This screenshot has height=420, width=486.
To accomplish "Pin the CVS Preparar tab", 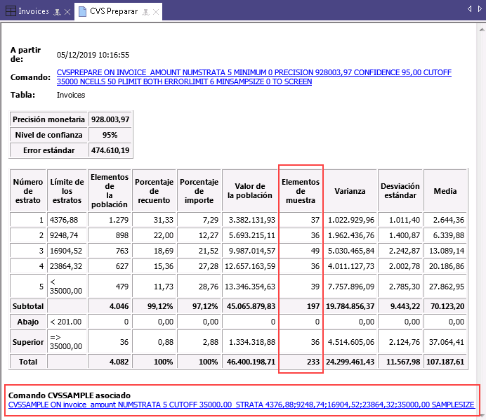I will pyautogui.click(x=144, y=12).
